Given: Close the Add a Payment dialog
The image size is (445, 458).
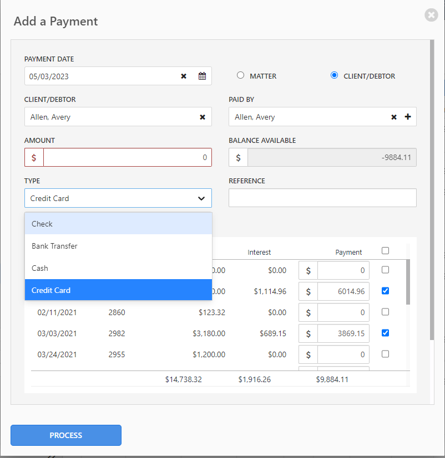Looking at the screenshot, I should coord(431,15).
